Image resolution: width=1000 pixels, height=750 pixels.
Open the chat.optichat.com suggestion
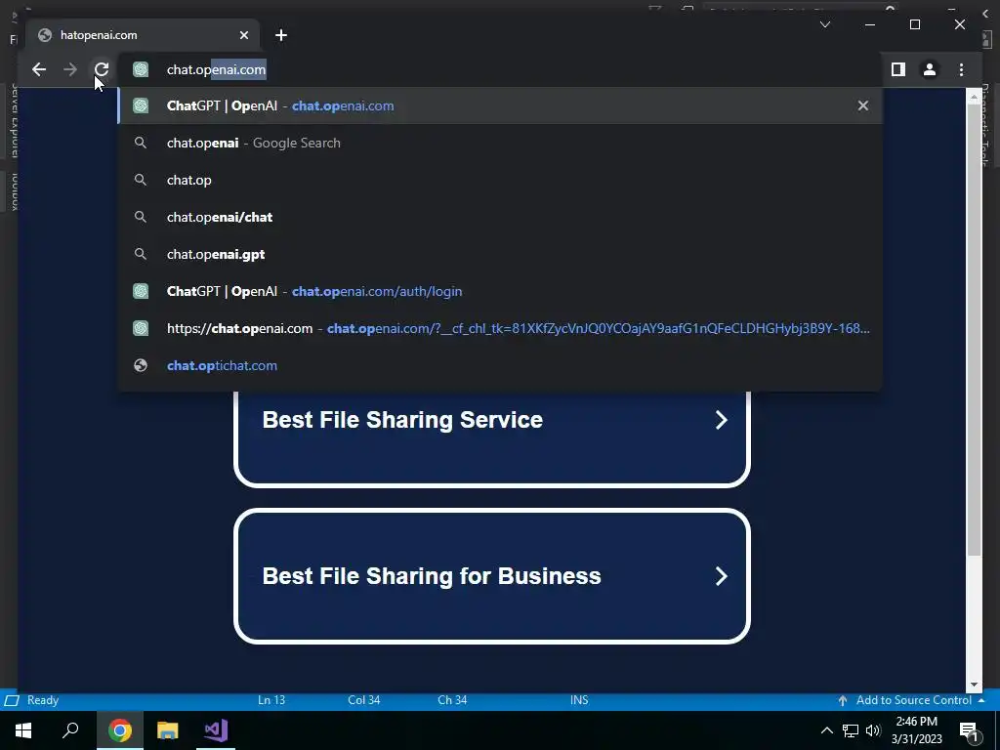pos(500,365)
